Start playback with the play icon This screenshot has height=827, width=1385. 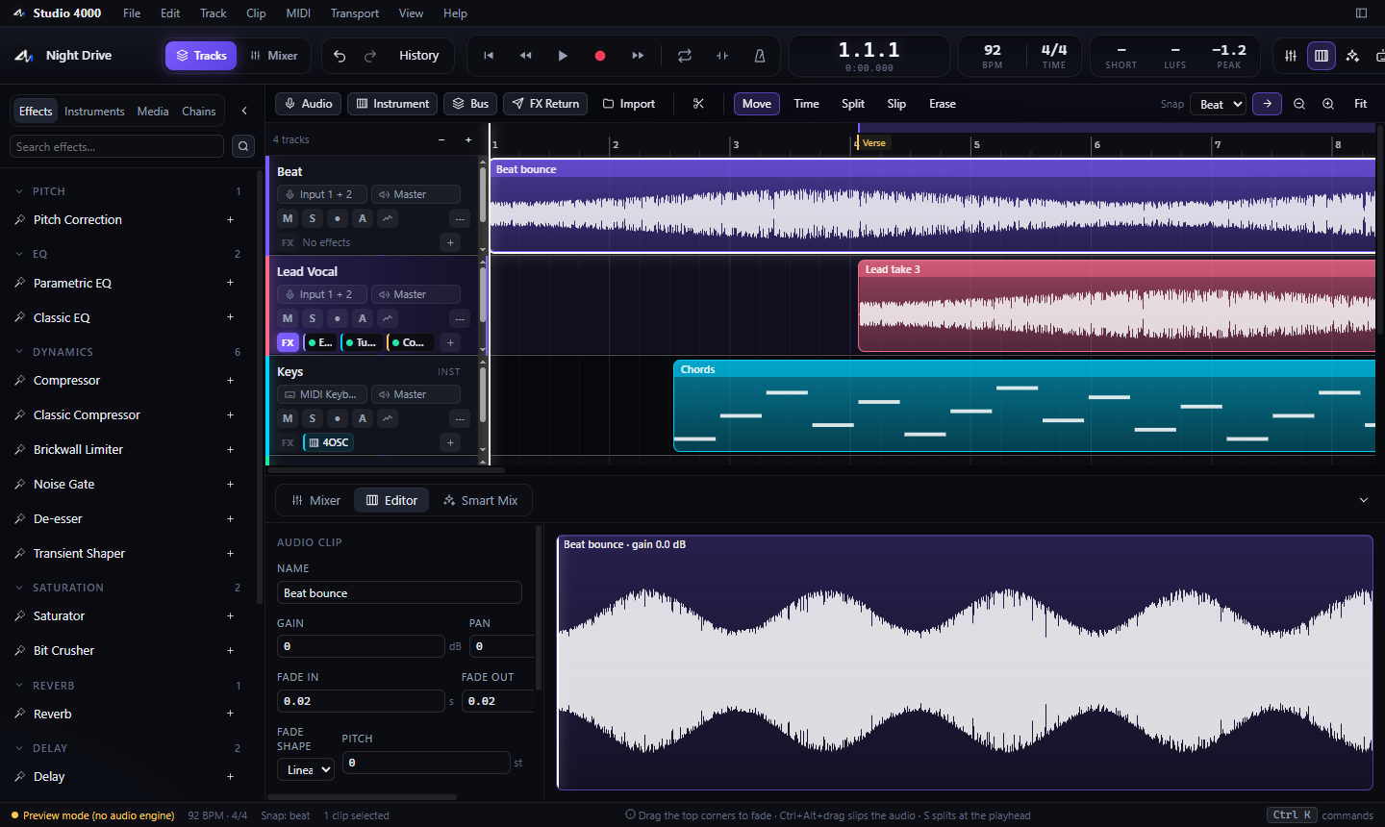coord(563,56)
